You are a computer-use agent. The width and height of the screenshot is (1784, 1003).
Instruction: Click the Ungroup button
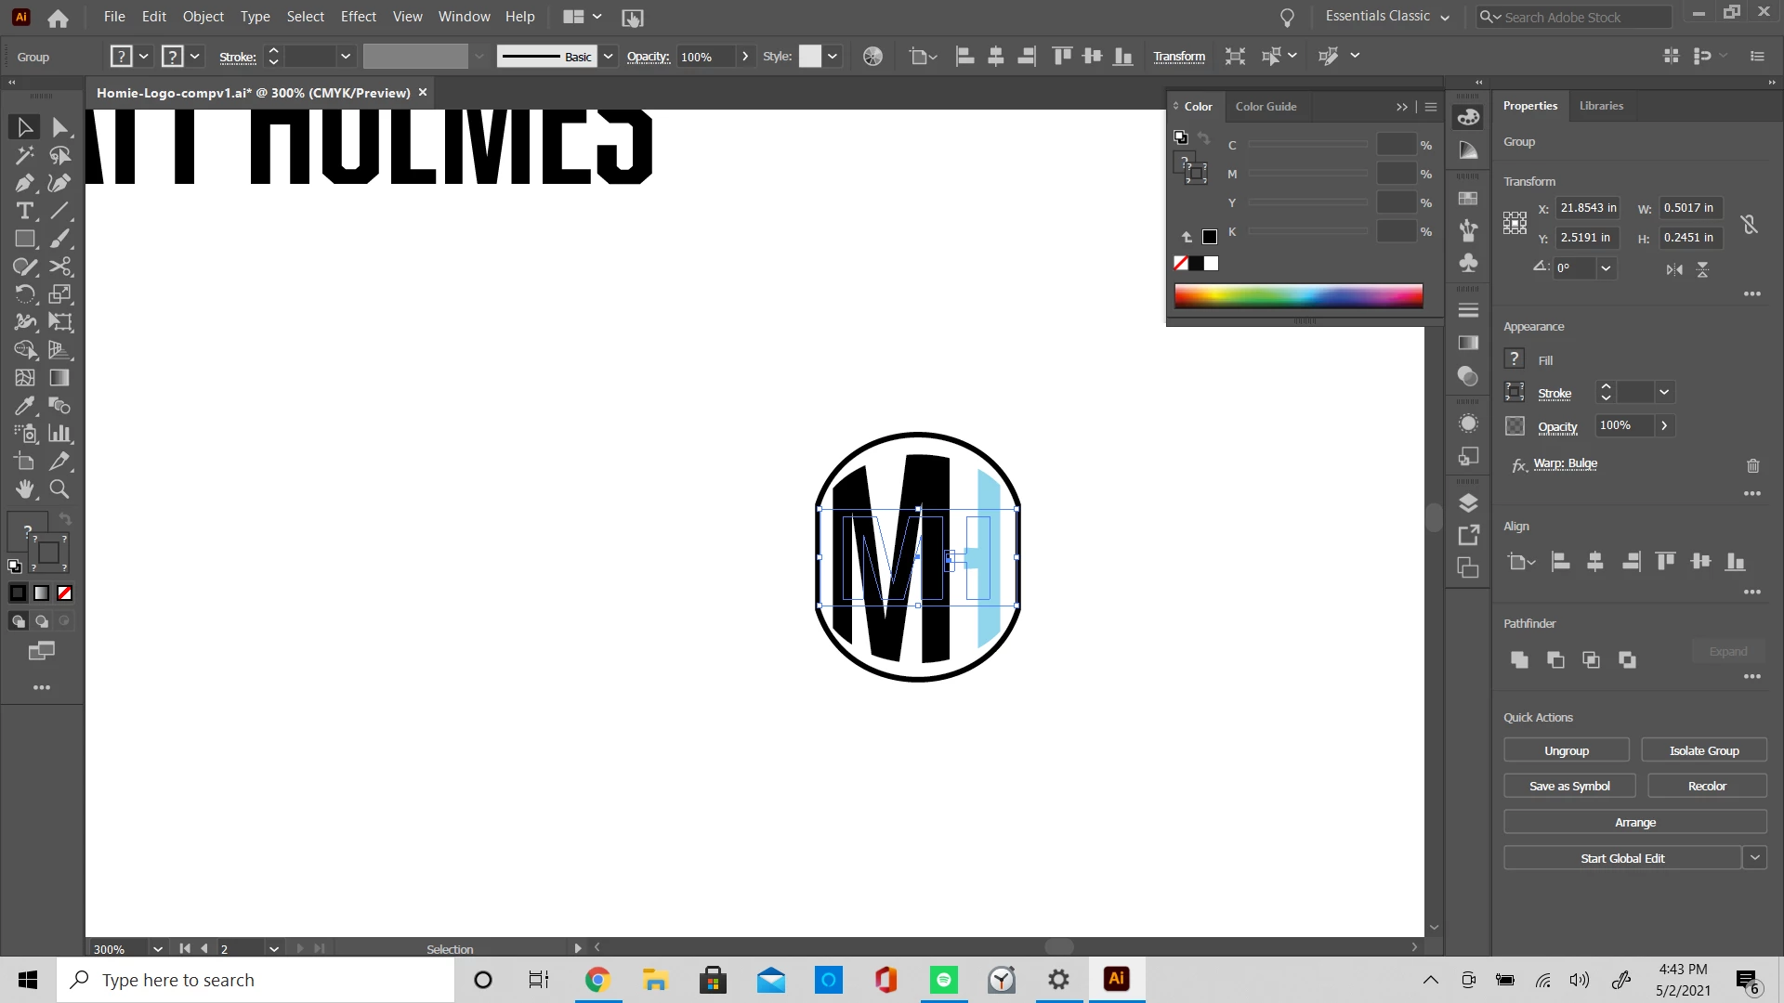pos(1566,750)
